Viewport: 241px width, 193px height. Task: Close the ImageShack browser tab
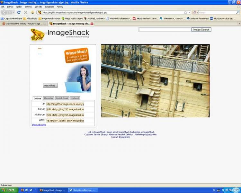click(x=92, y=24)
